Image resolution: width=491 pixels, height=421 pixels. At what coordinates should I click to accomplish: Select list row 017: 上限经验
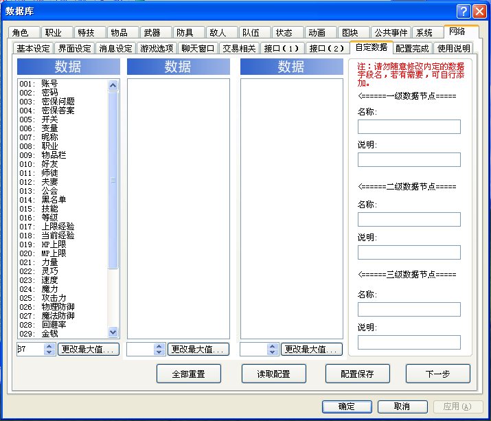point(62,227)
